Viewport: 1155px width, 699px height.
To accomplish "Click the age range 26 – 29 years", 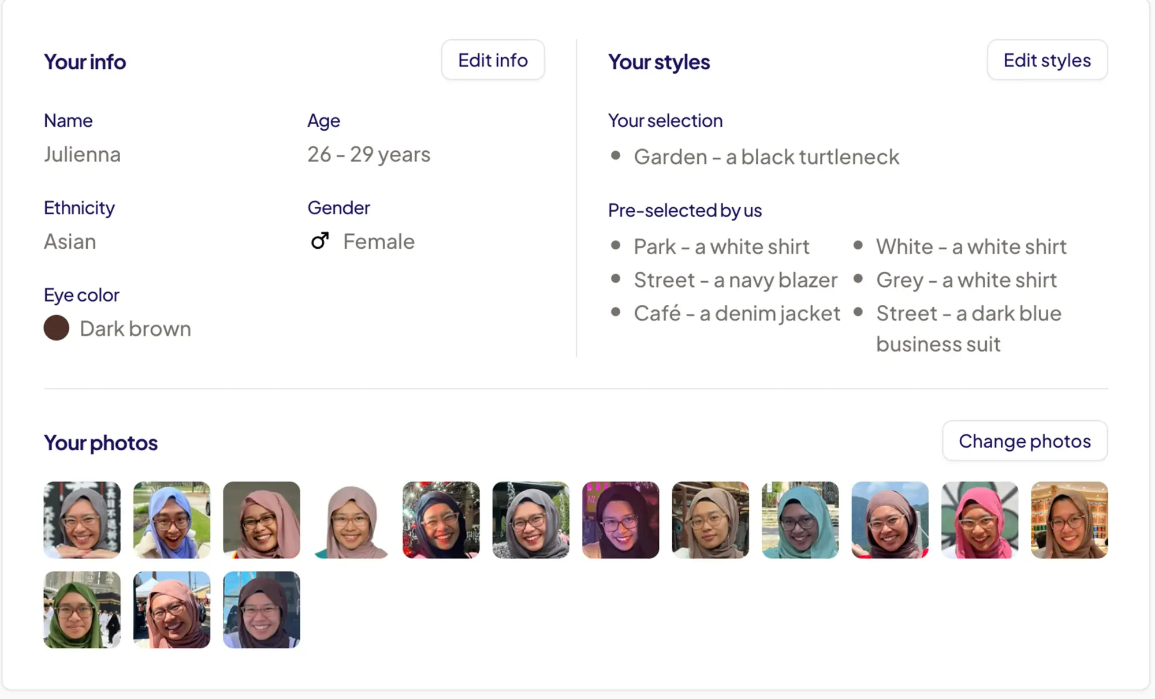I will [x=368, y=154].
